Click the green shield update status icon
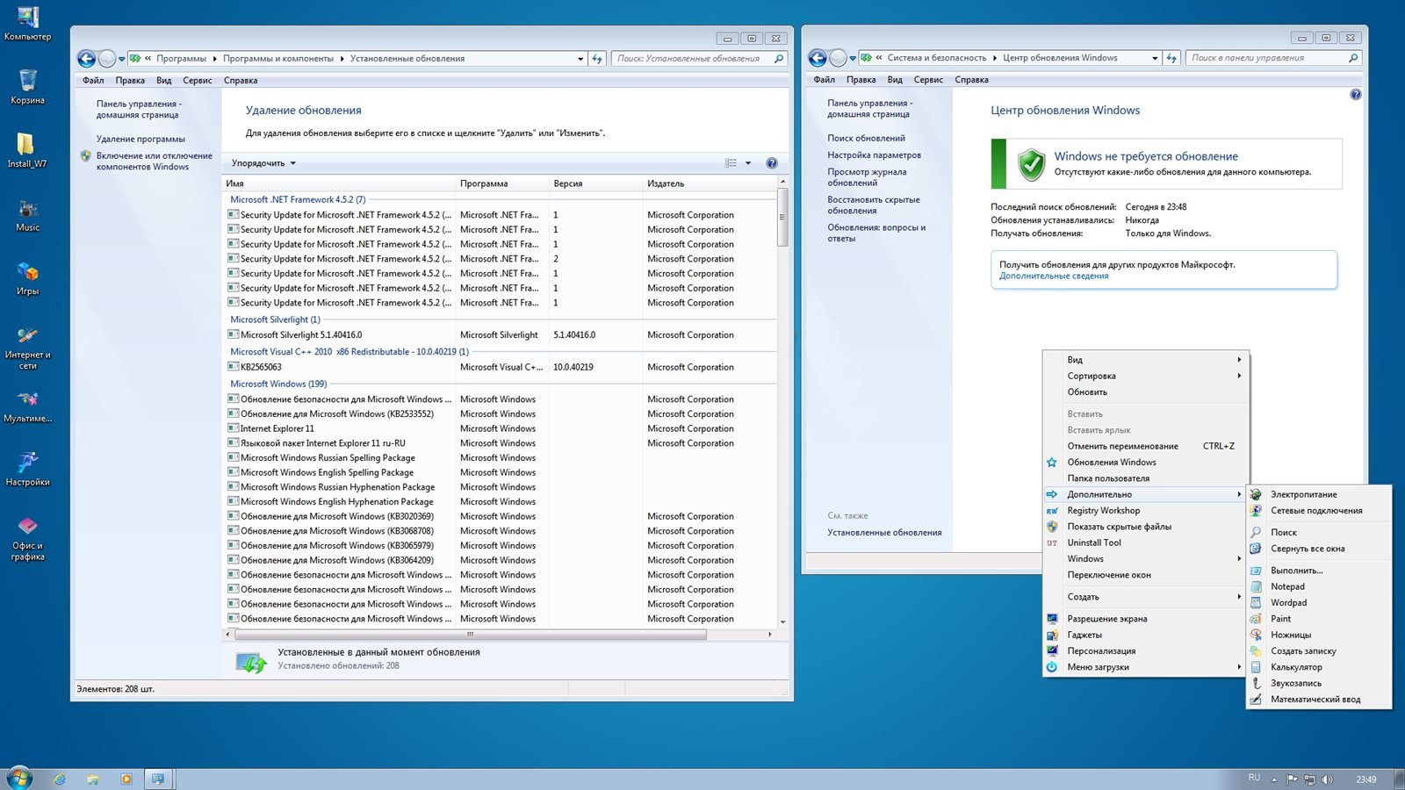The image size is (1405, 790). click(x=1031, y=164)
